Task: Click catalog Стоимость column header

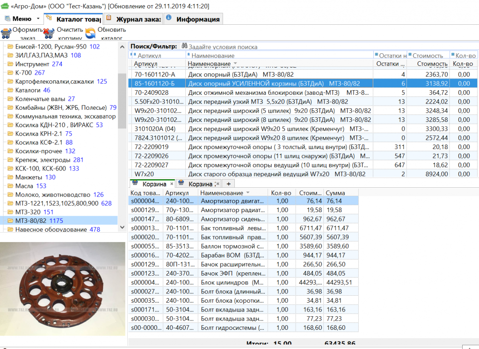Action: point(428,64)
